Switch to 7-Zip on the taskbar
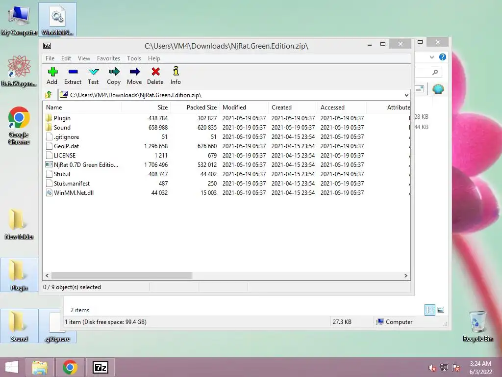 pos(100,367)
